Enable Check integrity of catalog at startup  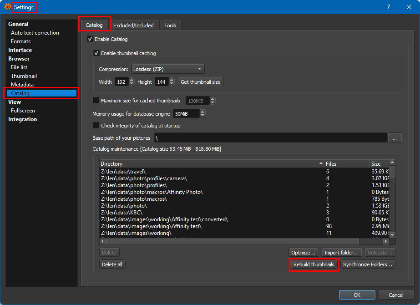point(96,126)
